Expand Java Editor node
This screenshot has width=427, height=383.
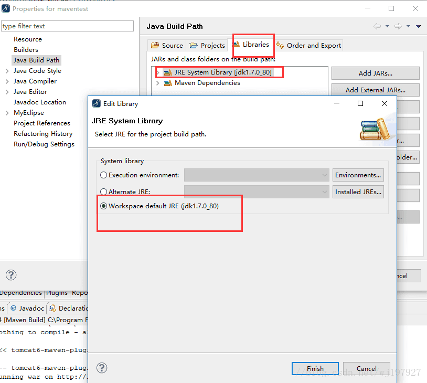click(7, 92)
